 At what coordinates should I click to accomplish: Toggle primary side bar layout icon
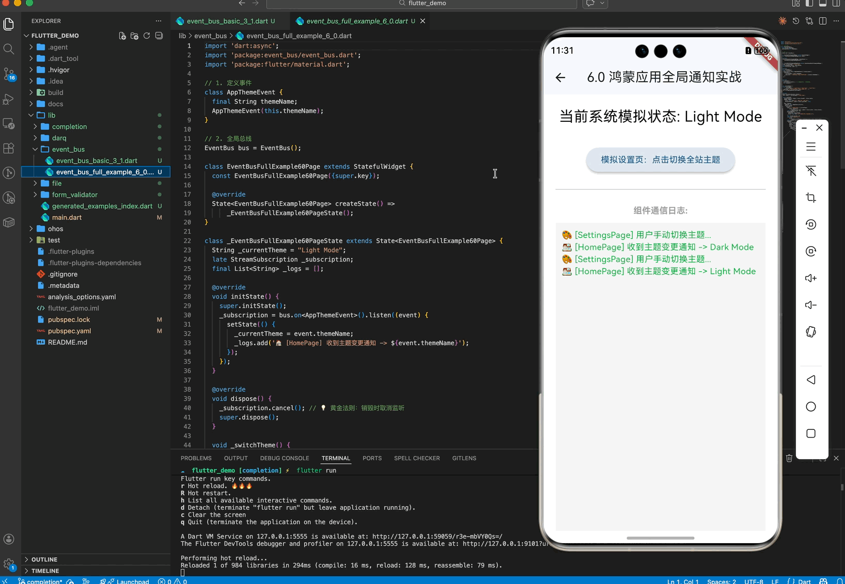click(809, 4)
